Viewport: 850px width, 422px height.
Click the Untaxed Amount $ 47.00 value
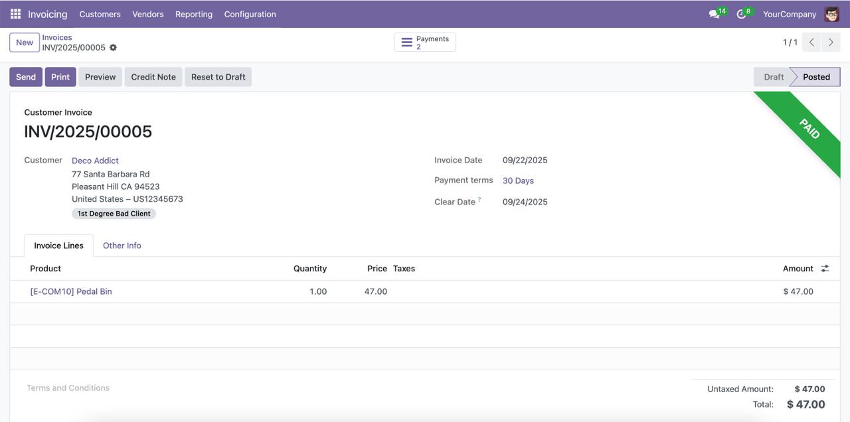click(x=810, y=389)
